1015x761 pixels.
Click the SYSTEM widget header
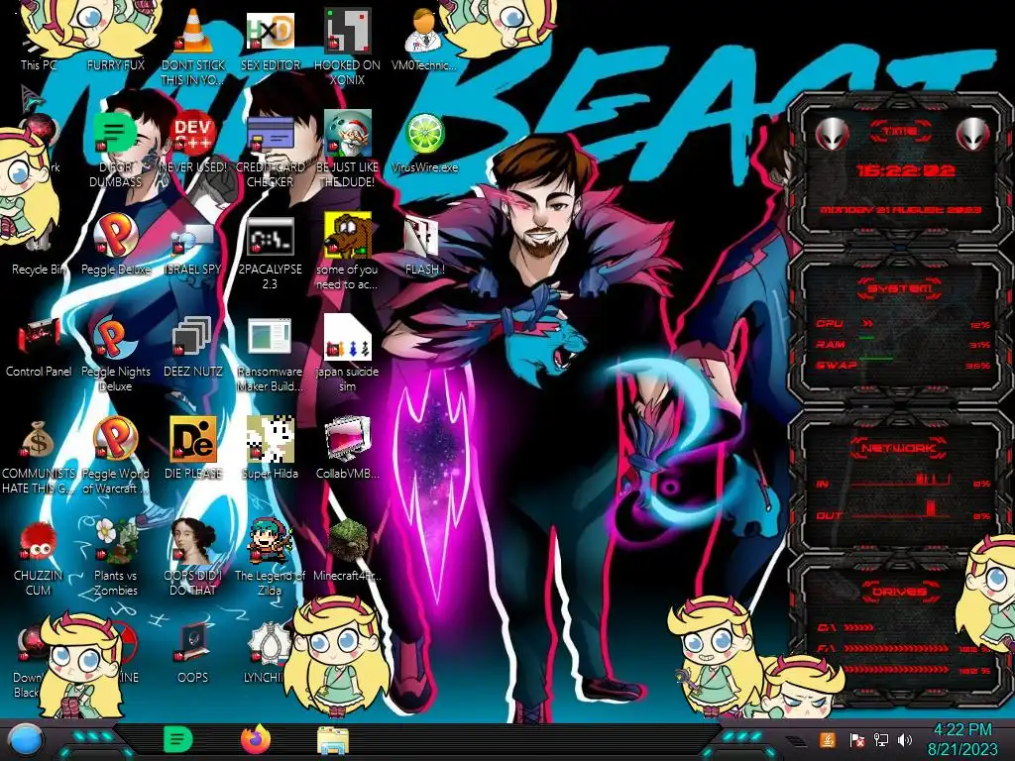tap(900, 288)
